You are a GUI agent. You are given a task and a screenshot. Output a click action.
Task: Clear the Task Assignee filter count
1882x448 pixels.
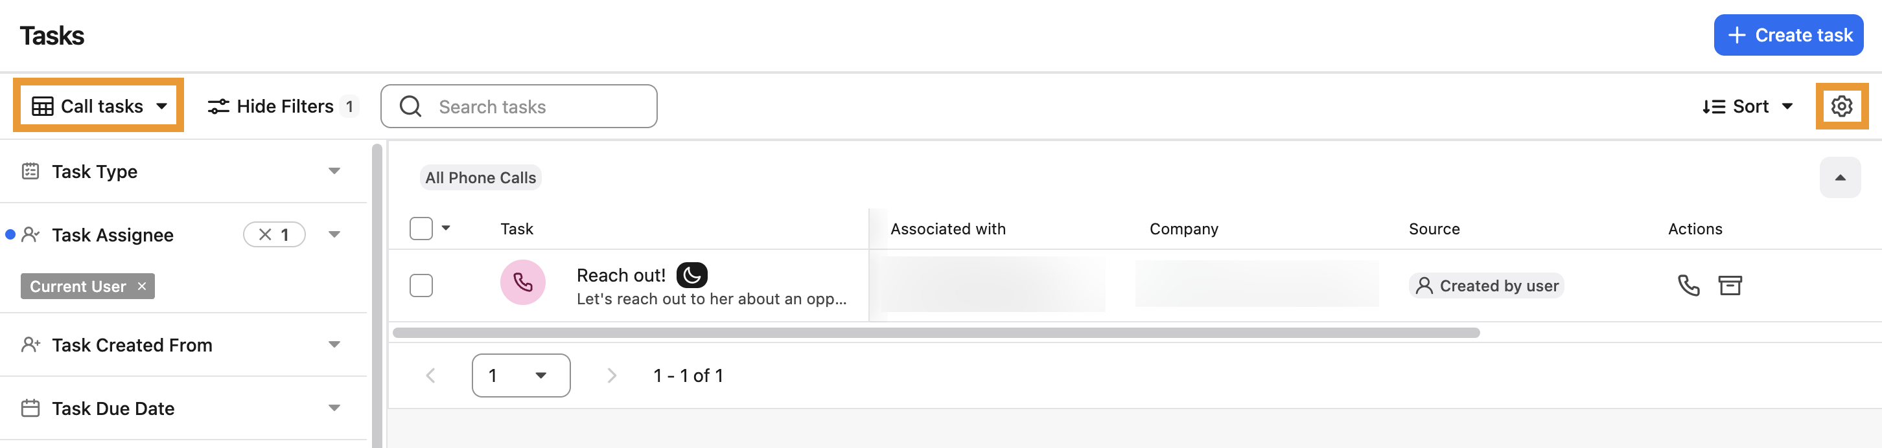(265, 235)
